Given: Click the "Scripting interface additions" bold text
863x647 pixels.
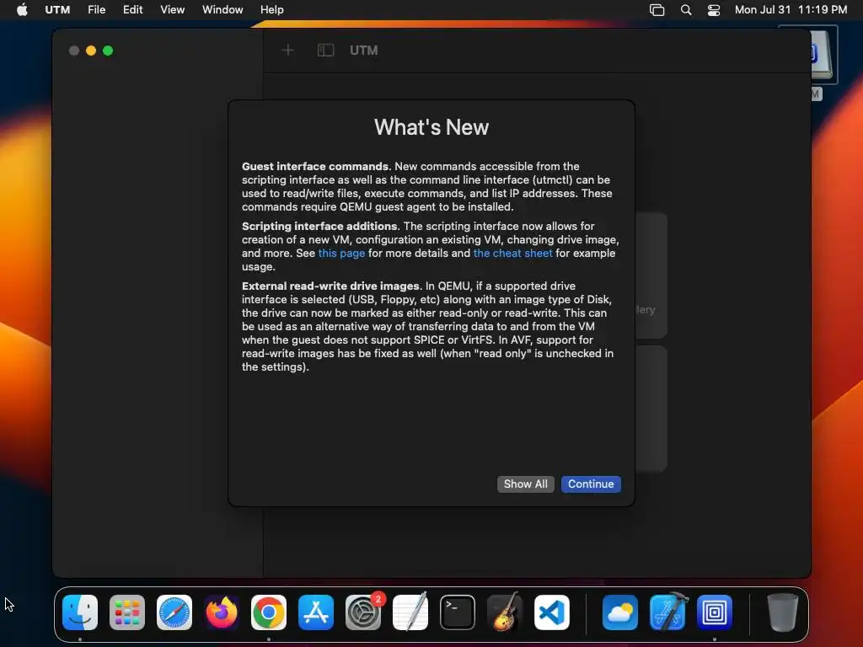Looking at the screenshot, I should 319,226.
